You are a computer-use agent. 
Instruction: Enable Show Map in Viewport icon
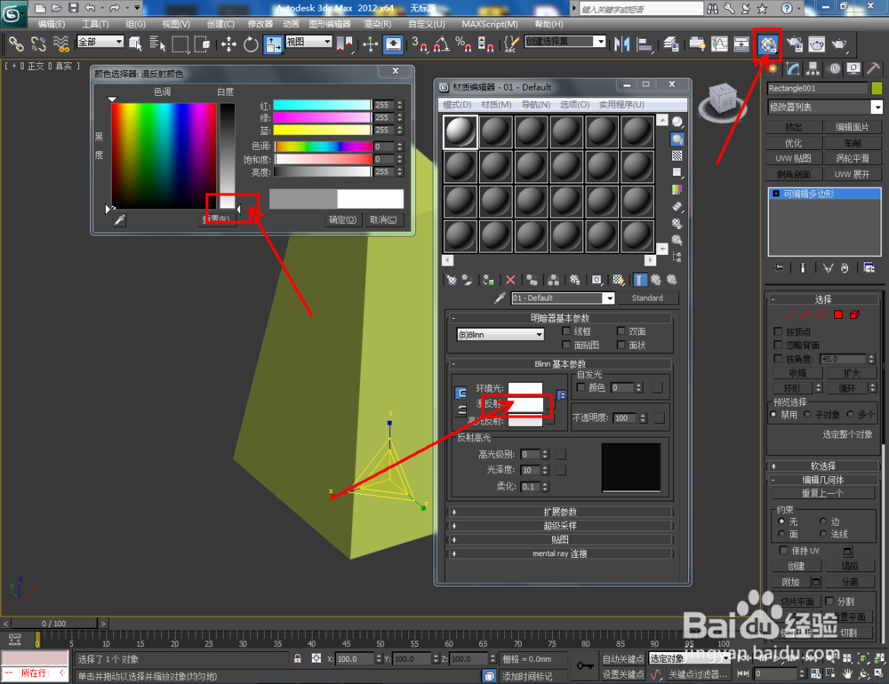tap(618, 281)
